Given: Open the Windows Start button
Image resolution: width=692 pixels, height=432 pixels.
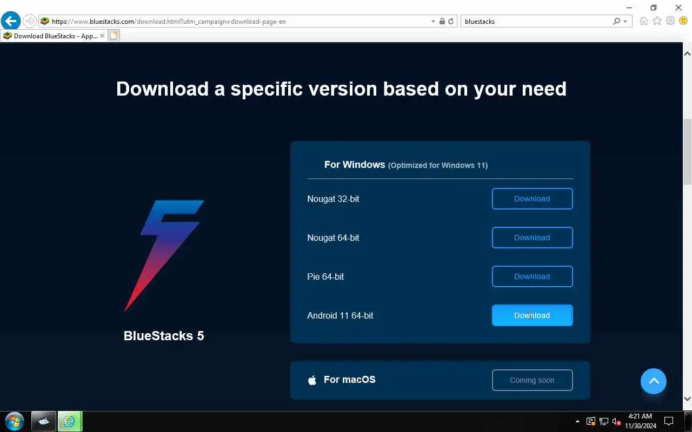Looking at the screenshot, I should click(15, 421).
